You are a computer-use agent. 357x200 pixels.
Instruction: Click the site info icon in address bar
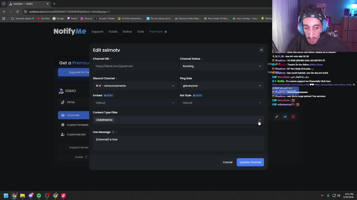[25, 12]
